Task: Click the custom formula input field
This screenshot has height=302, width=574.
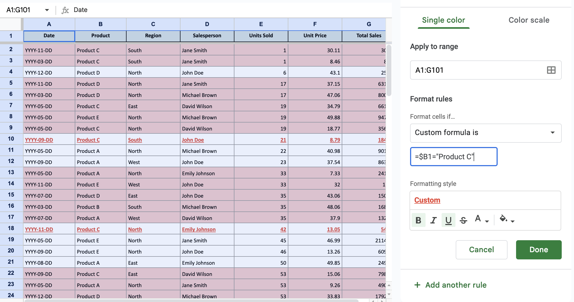Action: pyautogui.click(x=453, y=157)
